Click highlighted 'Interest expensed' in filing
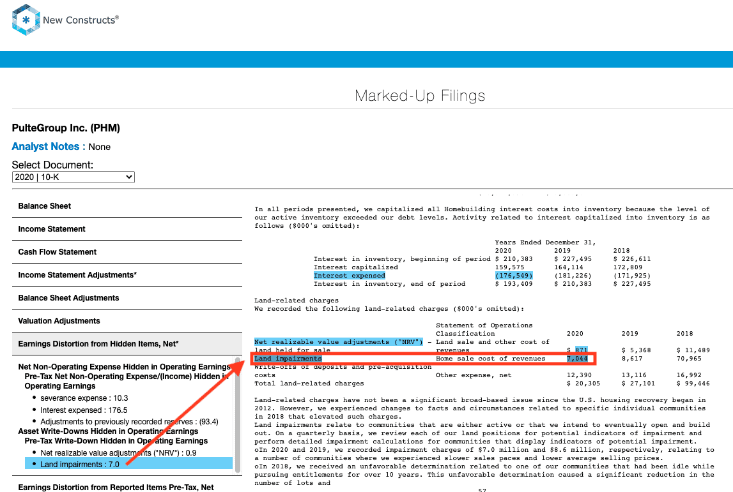Image resolution: width=733 pixels, height=492 pixels. pyautogui.click(x=349, y=276)
